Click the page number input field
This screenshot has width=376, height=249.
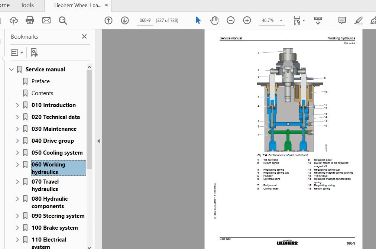click(x=145, y=20)
